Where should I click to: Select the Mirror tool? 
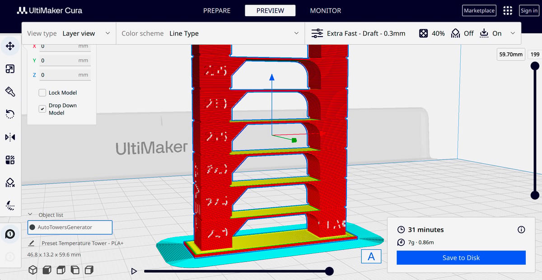point(10,137)
